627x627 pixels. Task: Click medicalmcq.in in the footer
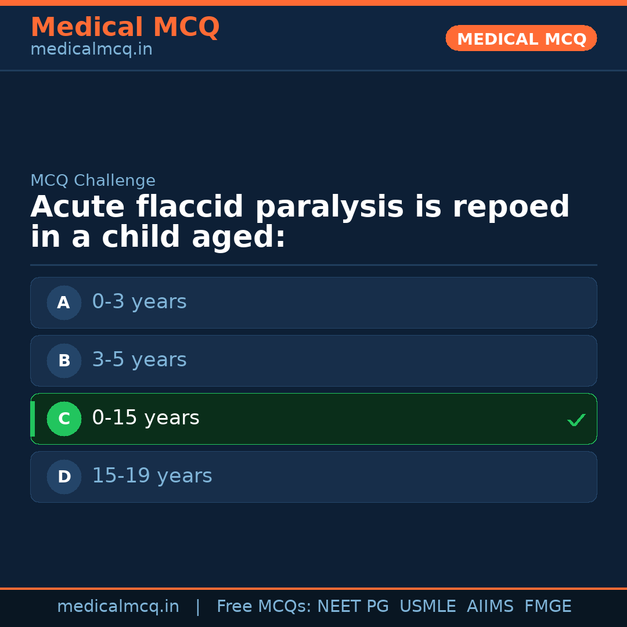[x=118, y=607]
